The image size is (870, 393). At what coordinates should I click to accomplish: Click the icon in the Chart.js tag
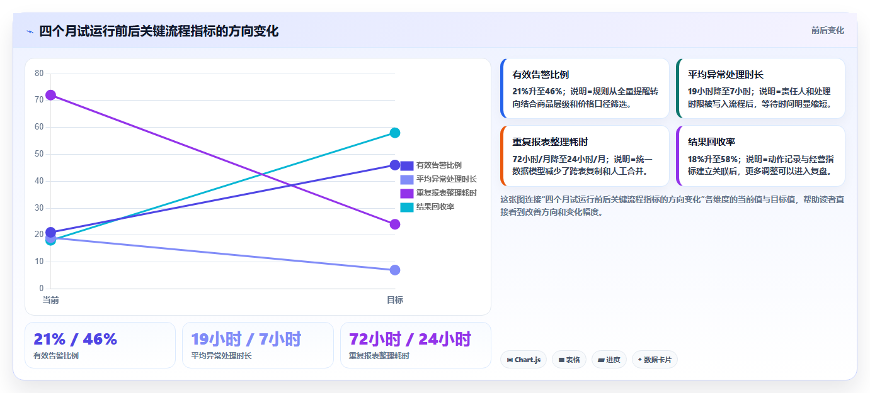click(x=510, y=360)
